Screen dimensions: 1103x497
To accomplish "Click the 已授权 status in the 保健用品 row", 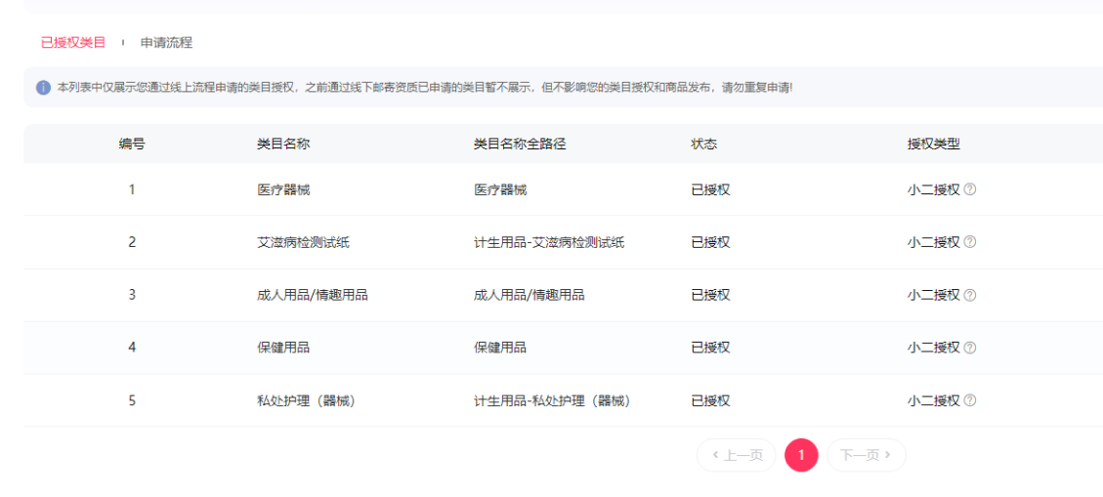I will [710, 348].
